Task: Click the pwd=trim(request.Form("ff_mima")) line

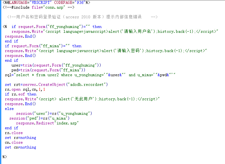Action: [x=48, y=70]
